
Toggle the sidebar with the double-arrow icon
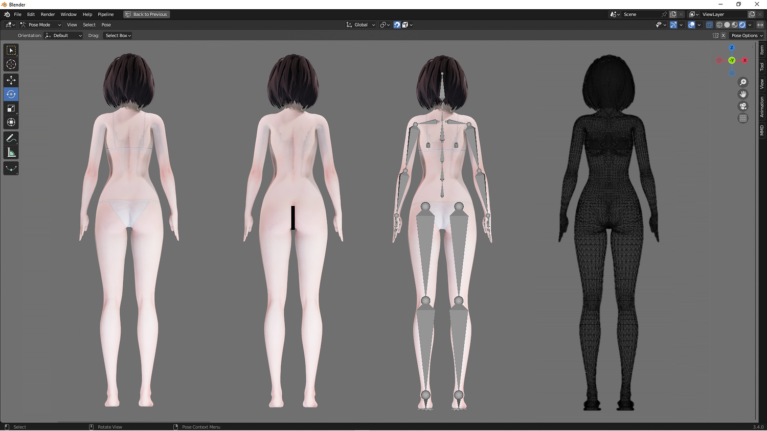(x=760, y=25)
